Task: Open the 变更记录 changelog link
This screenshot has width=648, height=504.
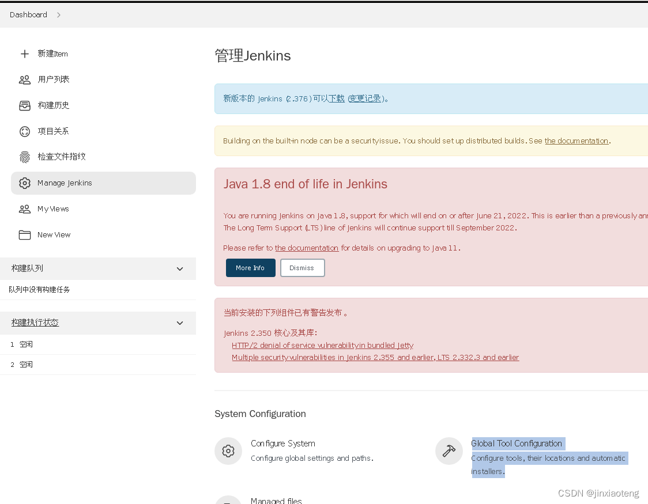Action: pyautogui.click(x=366, y=98)
